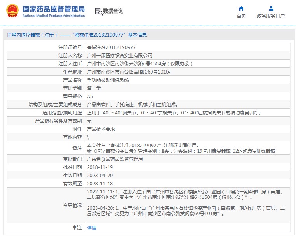This screenshot has height=237, width=296.
Task: Select production address 黄阁段69号101房 cell
Action: [x=187, y=72]
